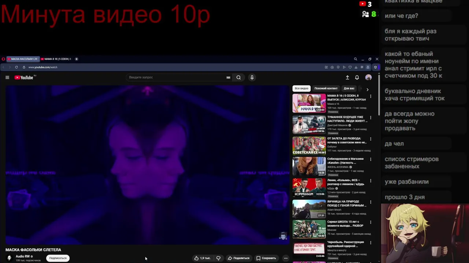Image resolution: width=469 pixels, height=263 pixels.
Task: Search tabs using the browser title bar magnifier
Action: [x=355, y=59]
